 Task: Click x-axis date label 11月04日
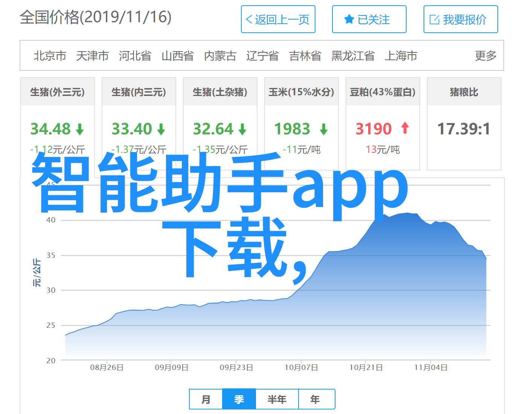(431, 368)
